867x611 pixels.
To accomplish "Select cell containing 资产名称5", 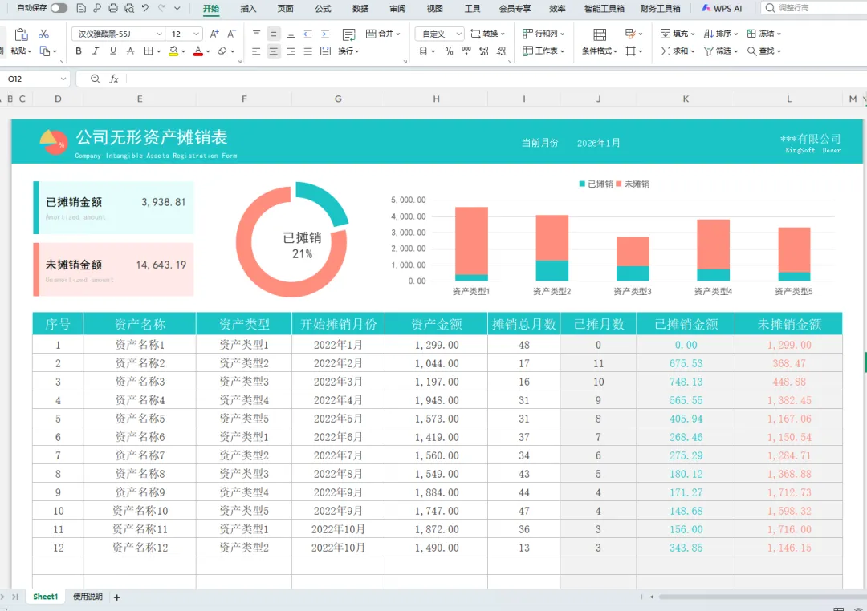I will [x=140, y=419].
